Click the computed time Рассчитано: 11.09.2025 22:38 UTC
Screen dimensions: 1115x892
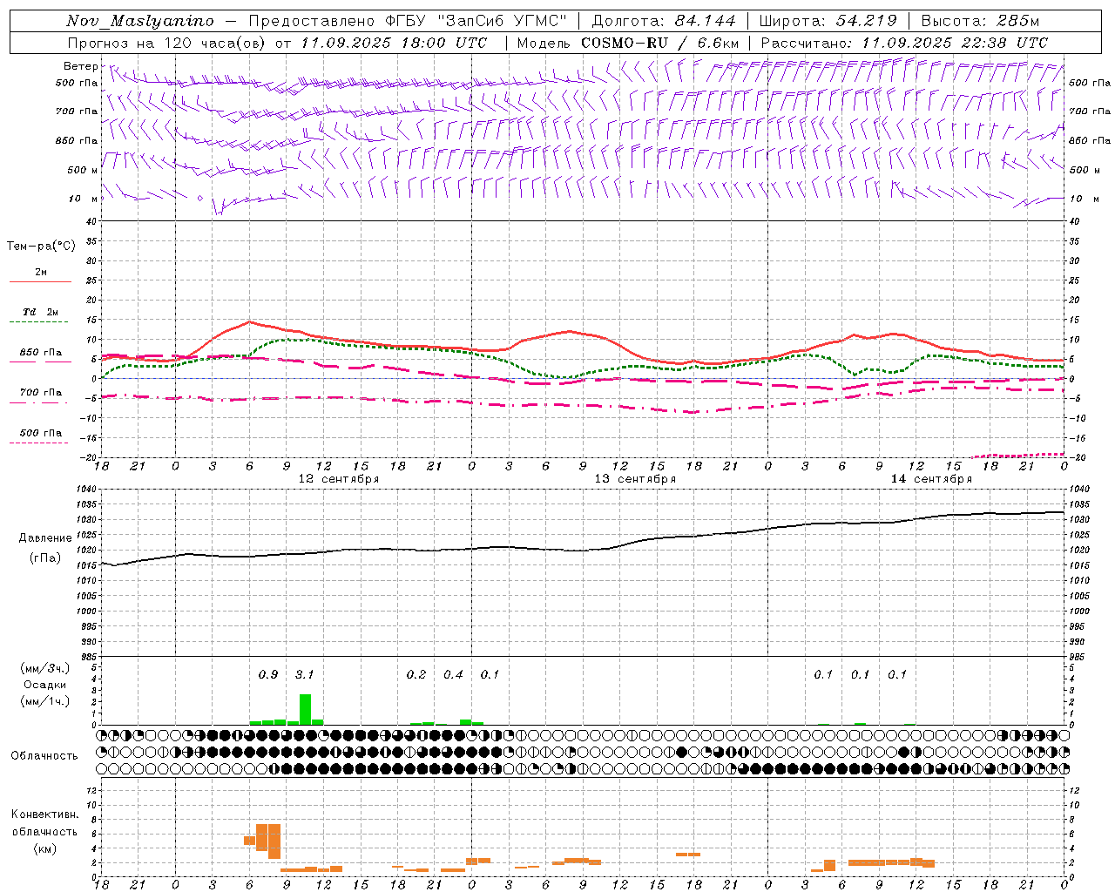904,42
